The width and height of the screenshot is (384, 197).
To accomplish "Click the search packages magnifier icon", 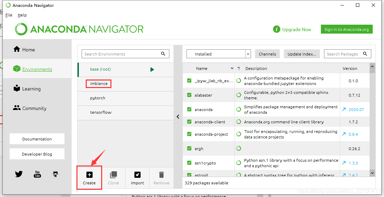I will (x=365, y=54).
